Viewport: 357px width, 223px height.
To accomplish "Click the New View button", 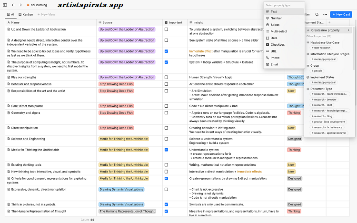I will pyautogui.click(x=46, y=14).
